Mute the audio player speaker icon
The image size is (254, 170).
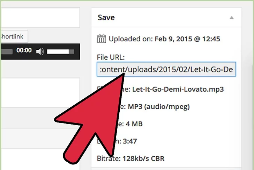click(40, 51)
